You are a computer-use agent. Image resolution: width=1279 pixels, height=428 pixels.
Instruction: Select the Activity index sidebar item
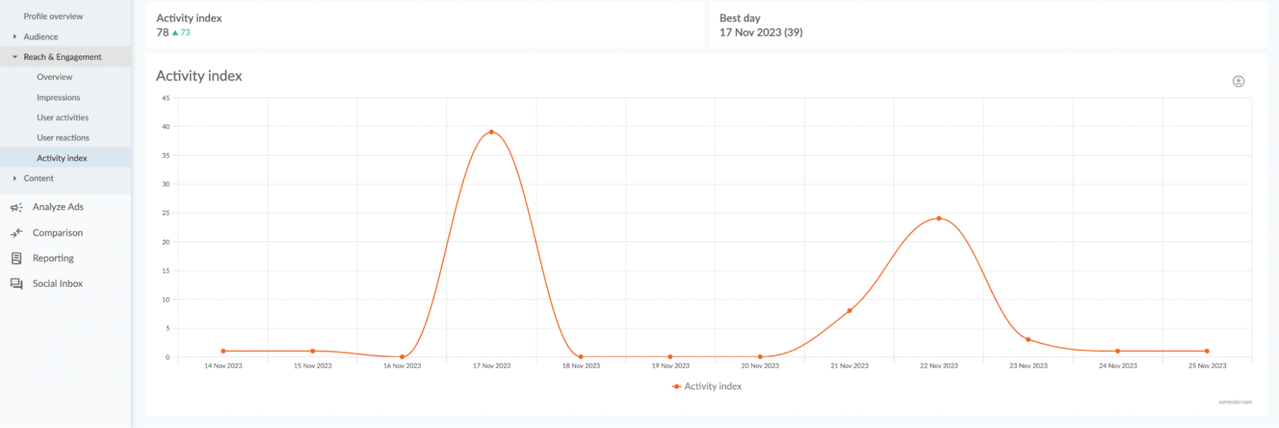pos(62,158)
